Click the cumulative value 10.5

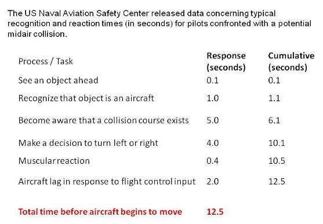[277, 161]
